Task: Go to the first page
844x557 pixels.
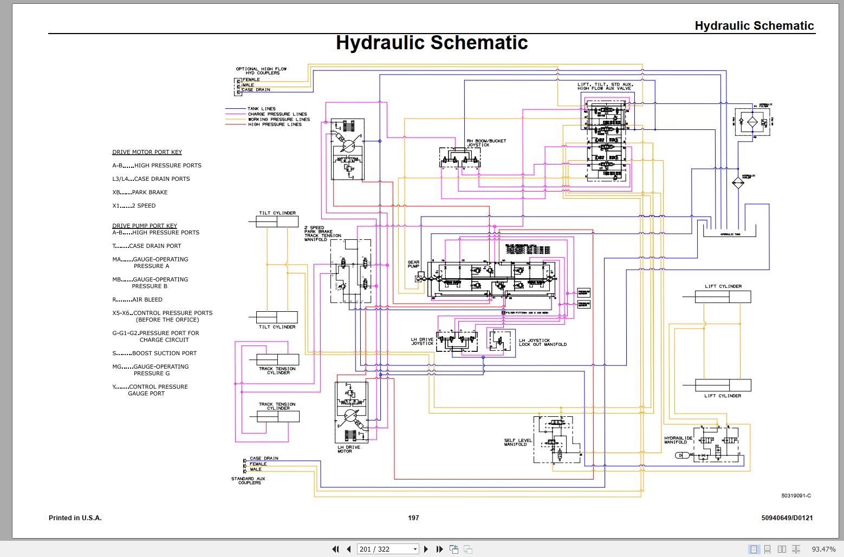Action: (335, 549)
